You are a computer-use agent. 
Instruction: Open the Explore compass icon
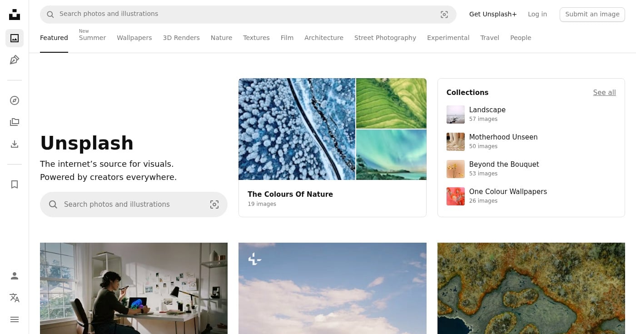tap(15, 100)
